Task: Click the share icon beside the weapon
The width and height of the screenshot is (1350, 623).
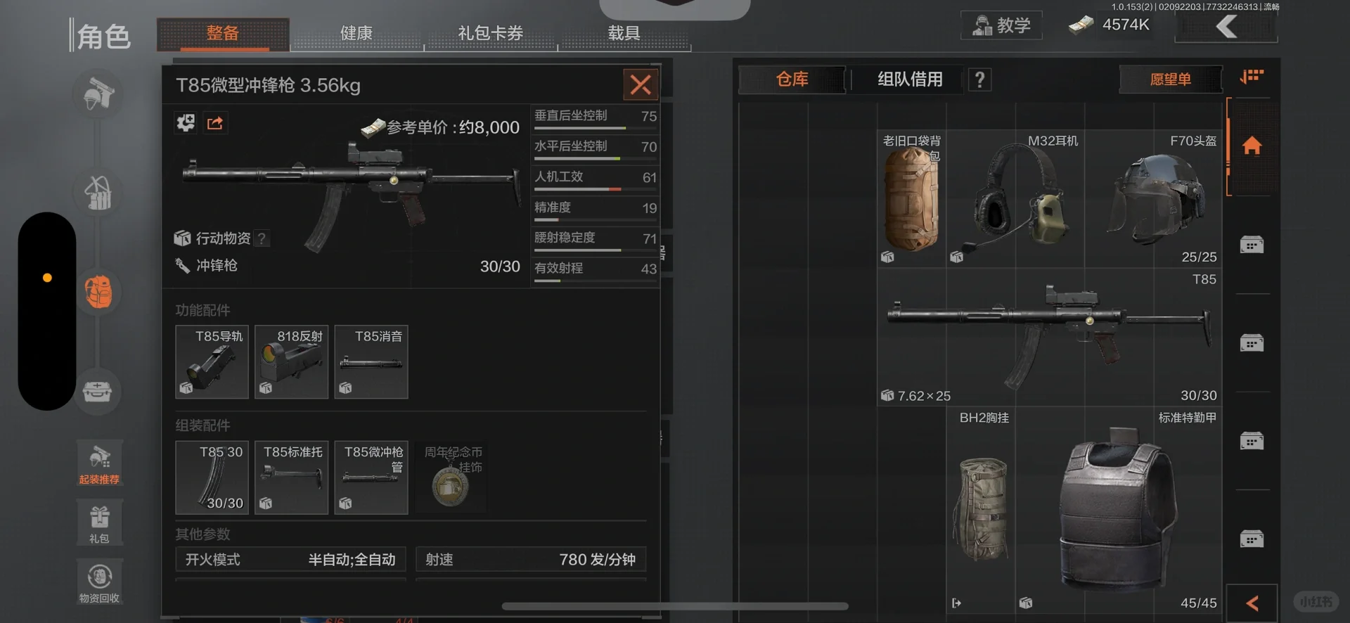Action: tap(215, 124)
